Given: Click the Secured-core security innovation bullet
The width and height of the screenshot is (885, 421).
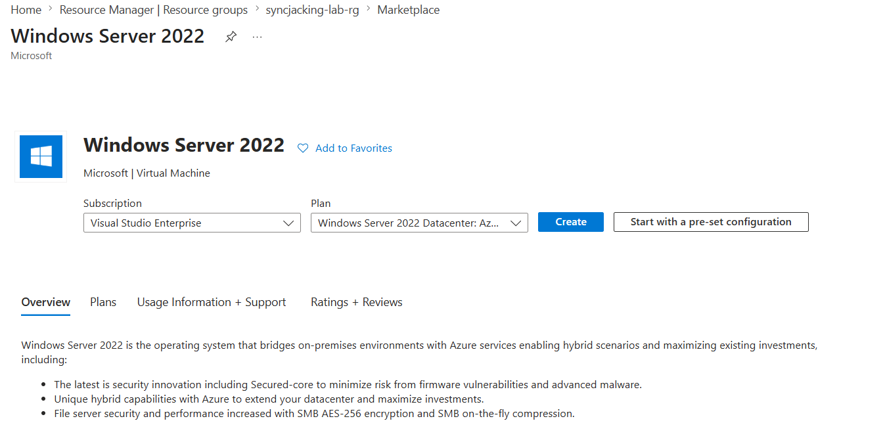Looking at the screenshot, I should pos(348,385).
